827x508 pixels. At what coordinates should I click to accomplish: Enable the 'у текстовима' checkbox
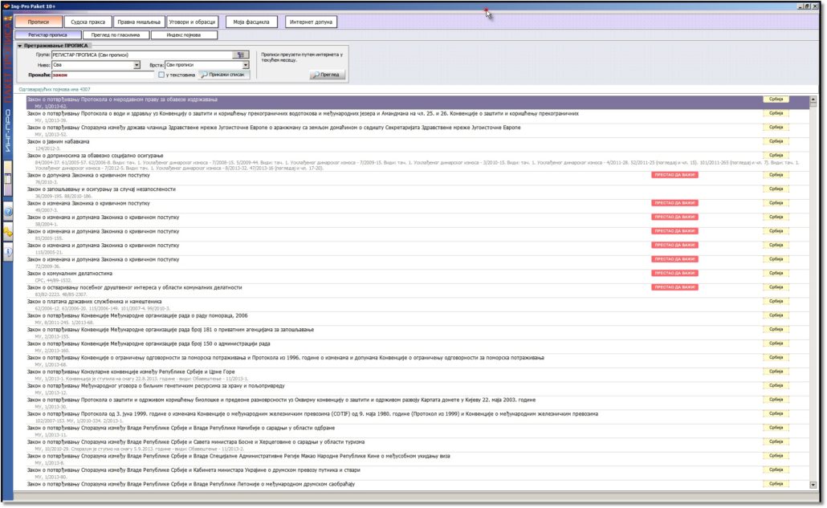[x=161, y=75]
